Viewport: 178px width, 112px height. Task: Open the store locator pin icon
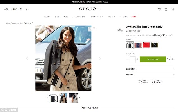click(x=21, y=9)
